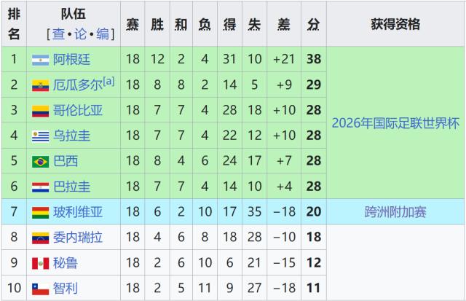Click footnote [a] next to 厄瓜多尔
The height and width of the screenshot is (301, 466).
click(109, 81)
